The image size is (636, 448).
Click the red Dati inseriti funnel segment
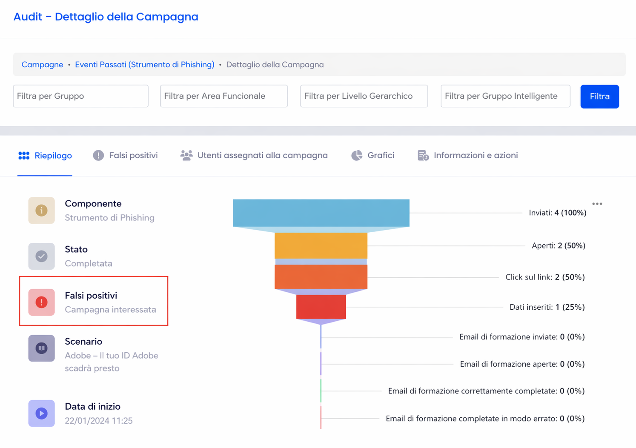(321, 307)
